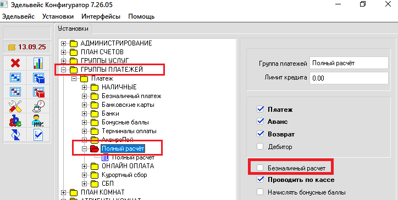Expand the Банковские карты folder
Image resolution: width=398 pixels, height=200 pixels.
(84, 105)
